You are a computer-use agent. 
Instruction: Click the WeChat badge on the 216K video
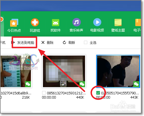pos(28,84)
